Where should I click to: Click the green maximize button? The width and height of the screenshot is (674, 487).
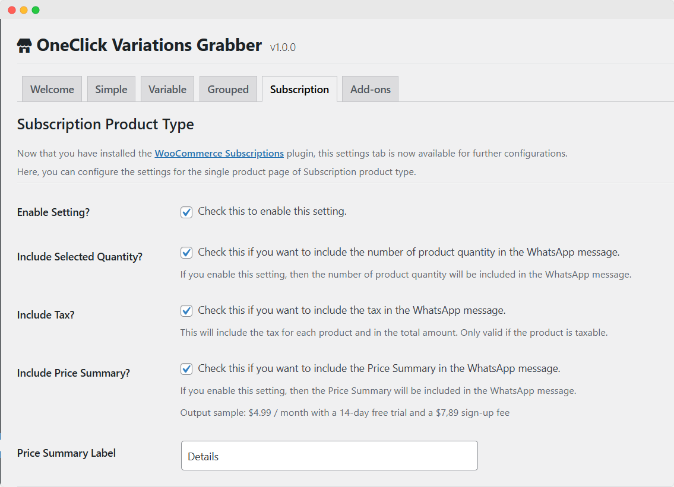pos(36,9)
